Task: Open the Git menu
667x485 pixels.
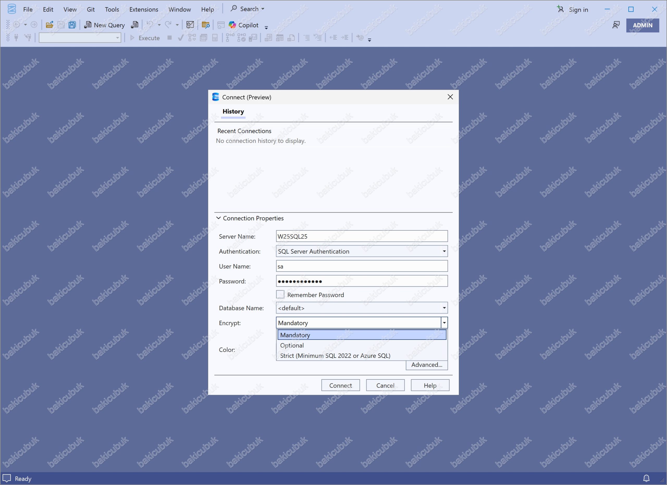Action: click(x=91, y=9)
